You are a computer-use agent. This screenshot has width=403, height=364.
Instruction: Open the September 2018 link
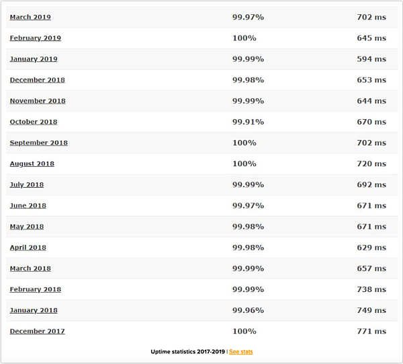pos(39,143)
